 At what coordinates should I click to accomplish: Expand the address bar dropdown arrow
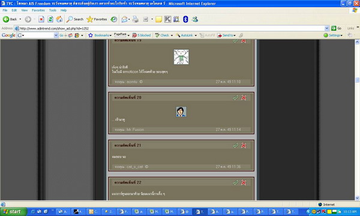327,28
